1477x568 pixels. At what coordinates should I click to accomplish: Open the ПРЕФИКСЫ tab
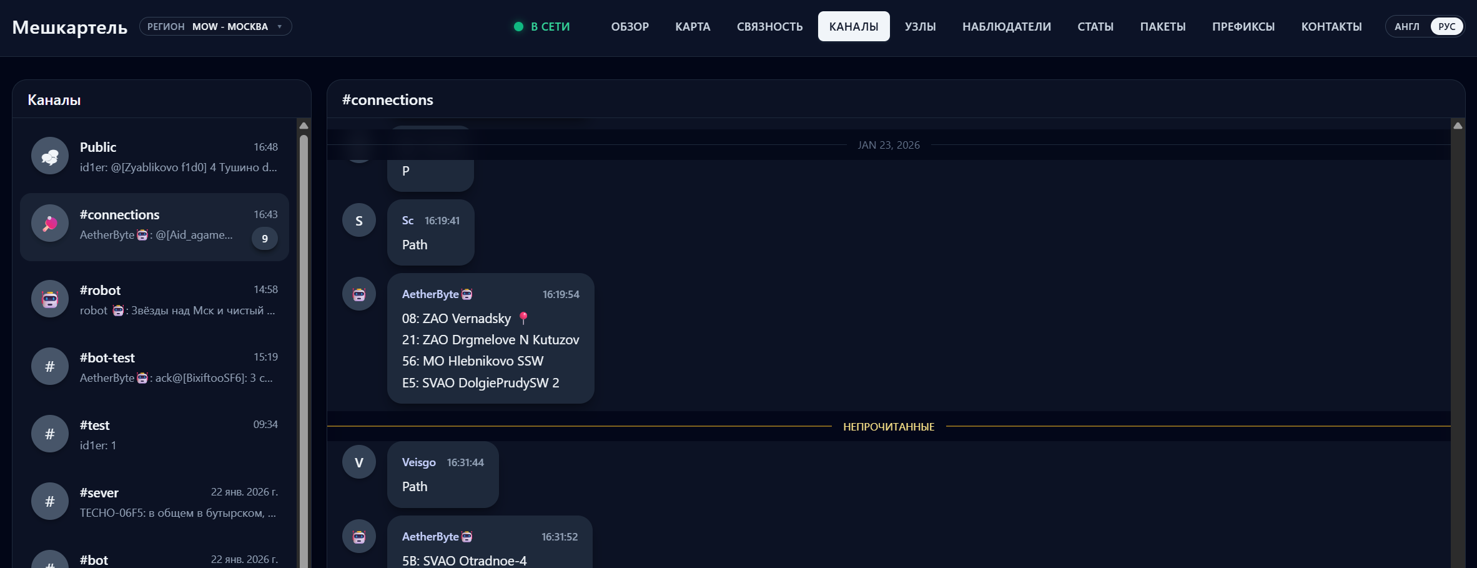1243,27
